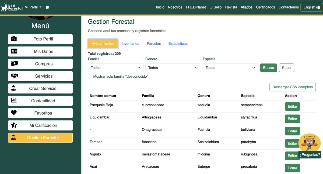
Task: Edit the Asaí row
Action: [292, 168]
